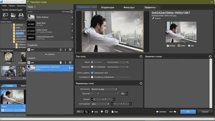Click the scale percent icon

pos(127,94)
